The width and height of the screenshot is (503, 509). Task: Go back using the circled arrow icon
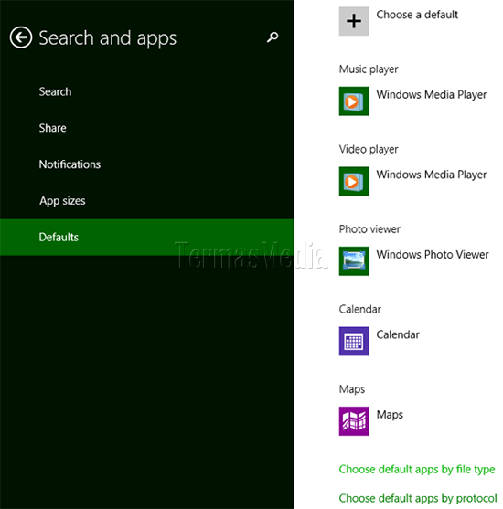pyautogui.click(x=21, y=37)
